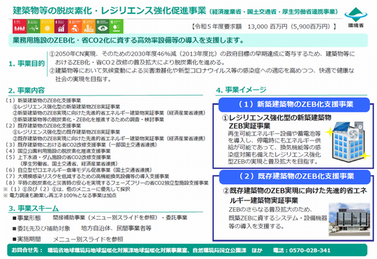Click the orange SDG 9 industry cubes icon
This screenshot has height=259, width=377.
click(75, 27)
